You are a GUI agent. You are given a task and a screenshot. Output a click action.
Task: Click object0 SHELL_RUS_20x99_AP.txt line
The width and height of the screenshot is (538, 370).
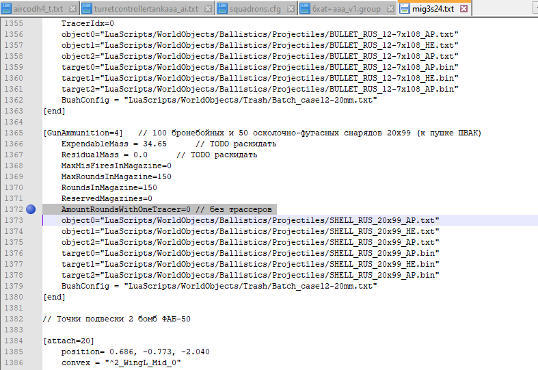pos(250,220)
